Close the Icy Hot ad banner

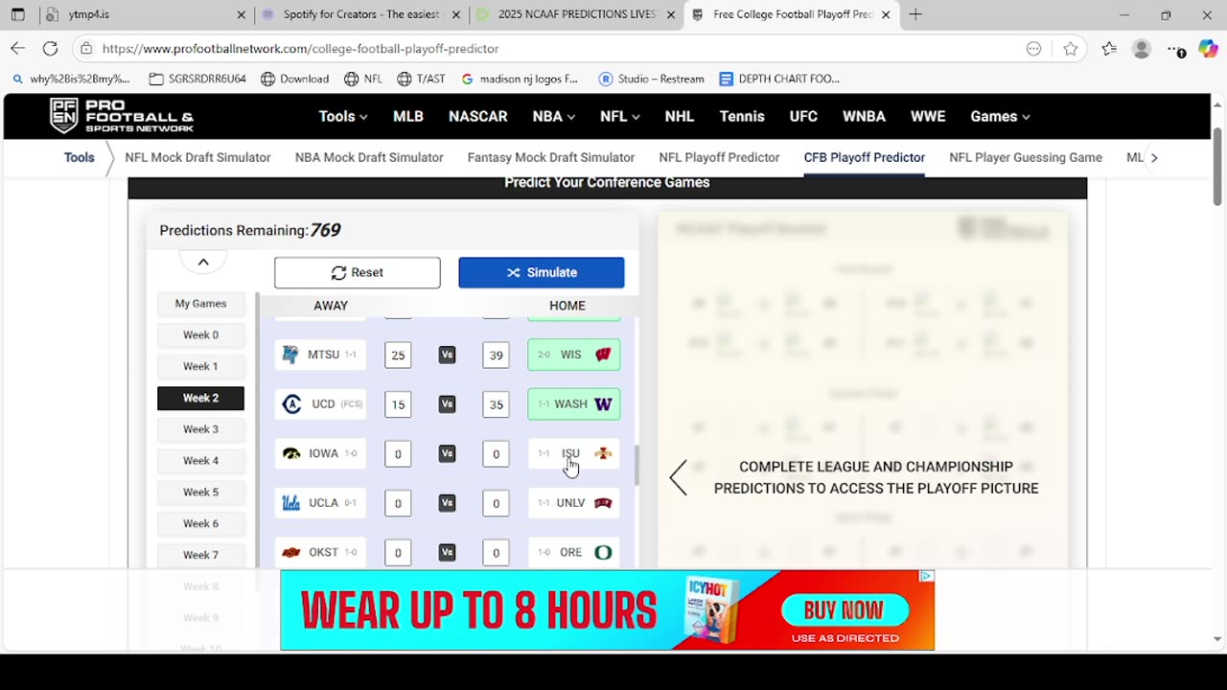tap(926, 576)
